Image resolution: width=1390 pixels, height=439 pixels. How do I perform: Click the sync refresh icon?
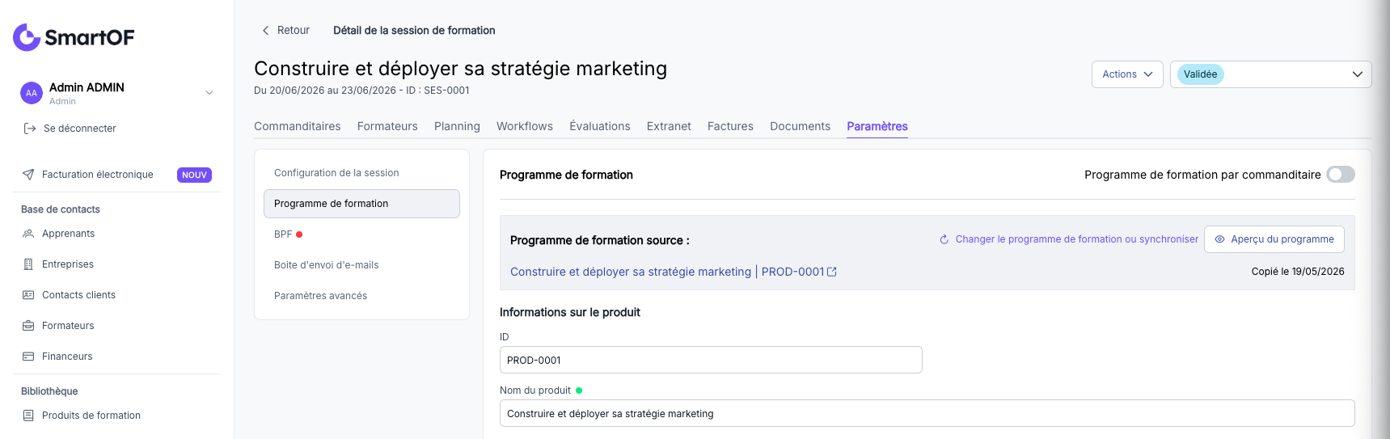point(944,239)
